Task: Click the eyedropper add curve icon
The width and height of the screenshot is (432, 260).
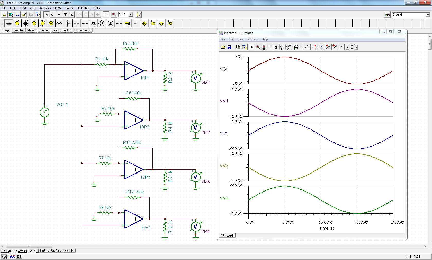Action: point(335,47)
